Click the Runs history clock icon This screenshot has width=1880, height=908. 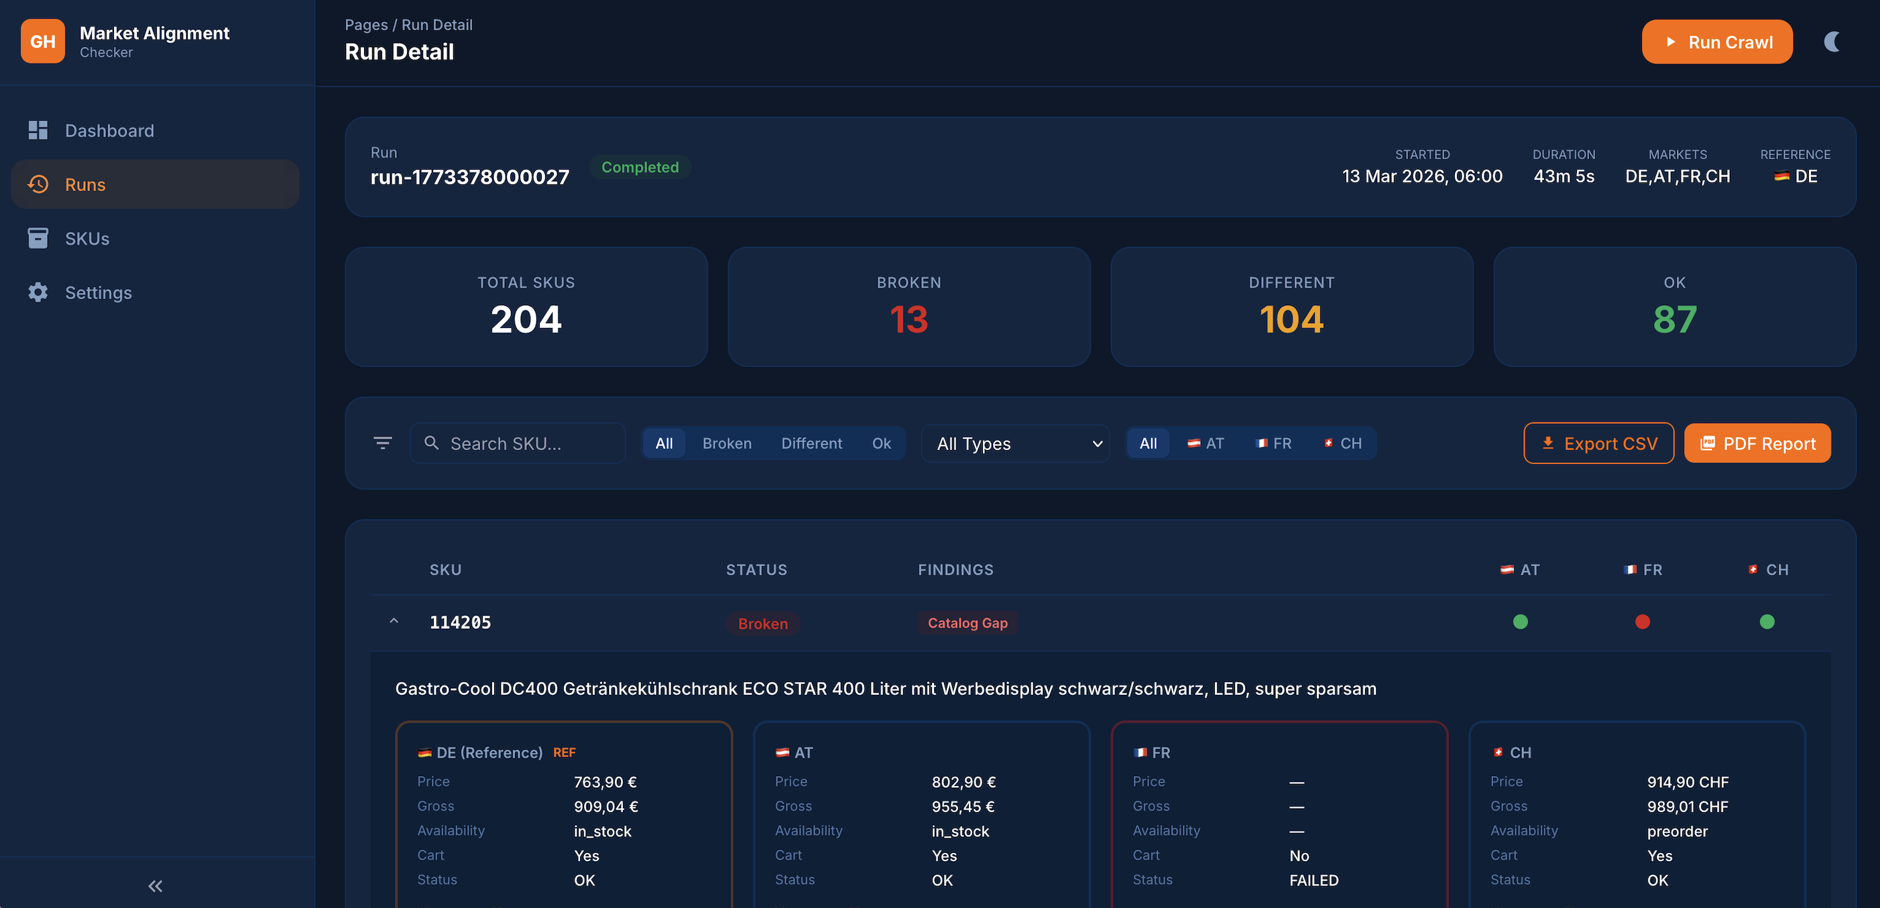tap(38, 184)
